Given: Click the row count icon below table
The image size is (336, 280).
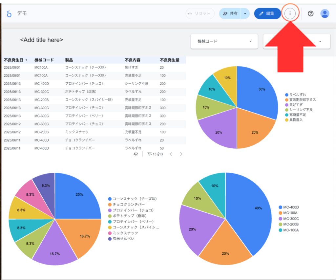Looking at the screenshot, I should click(x=150, y=154).
